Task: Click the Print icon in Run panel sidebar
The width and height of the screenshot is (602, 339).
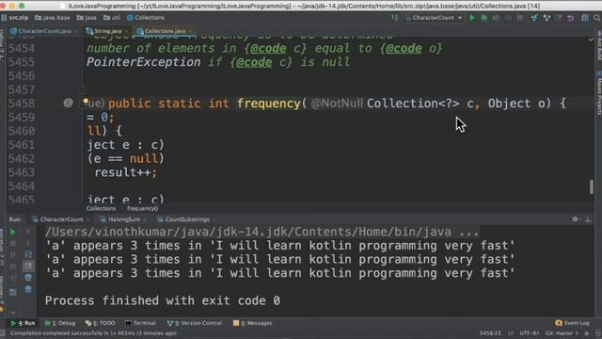Action: [28, 278]
